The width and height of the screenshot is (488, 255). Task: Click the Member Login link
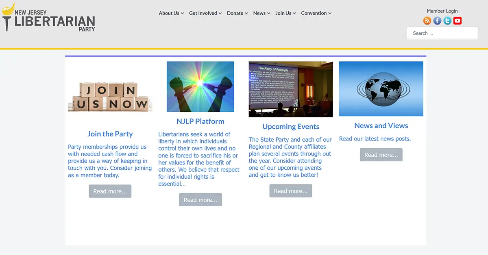point(442,11)
